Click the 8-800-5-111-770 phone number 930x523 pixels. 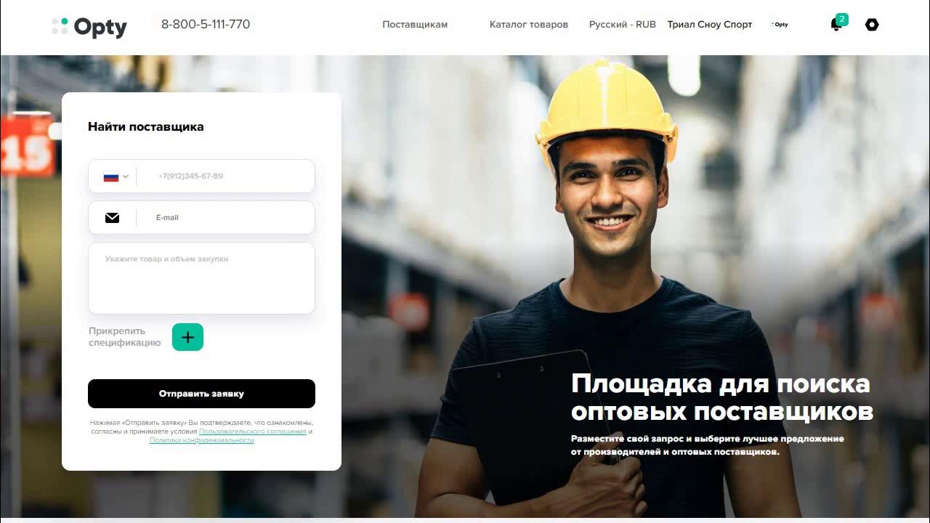tap(206, 24)
